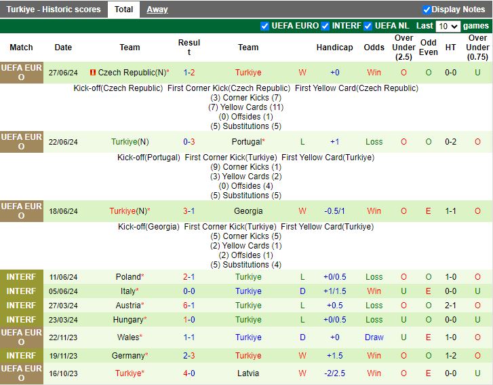Click the date 27/06/24
This screenshot has width=493, height=385.
[x=63, y=73]
